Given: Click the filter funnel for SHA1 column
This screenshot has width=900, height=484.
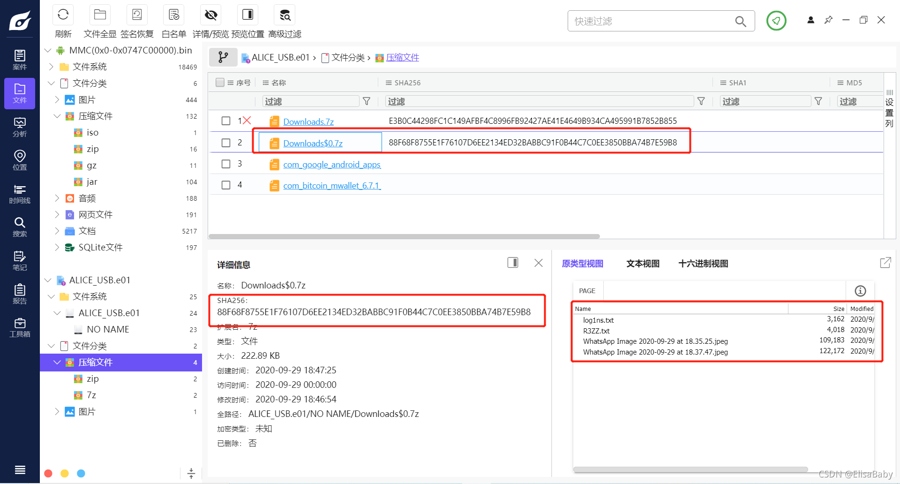Looking at the screenshot, I should 818,101.
